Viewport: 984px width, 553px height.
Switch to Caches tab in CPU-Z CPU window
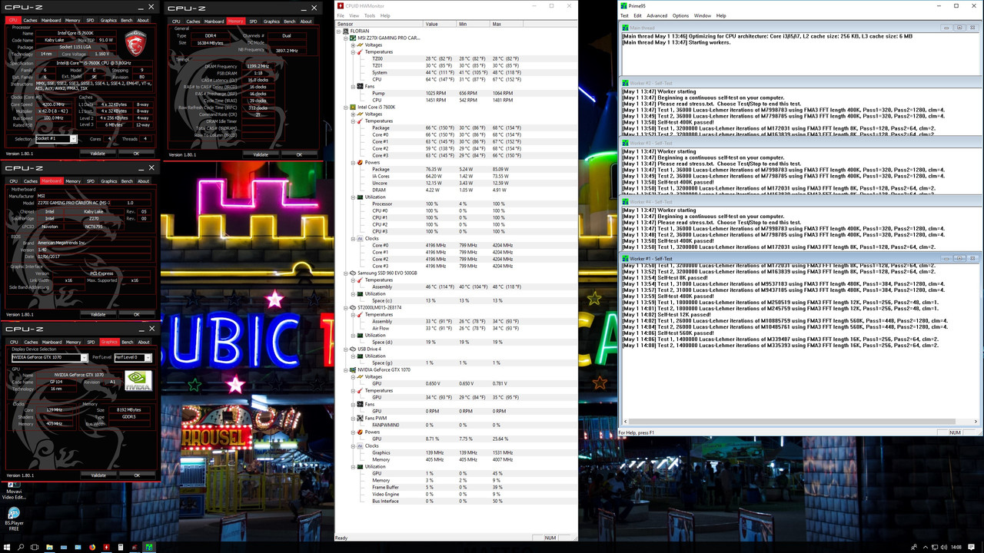pos(30,20)
